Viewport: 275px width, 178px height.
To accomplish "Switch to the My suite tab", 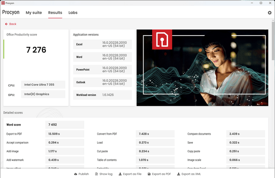I will click(34, 12).
